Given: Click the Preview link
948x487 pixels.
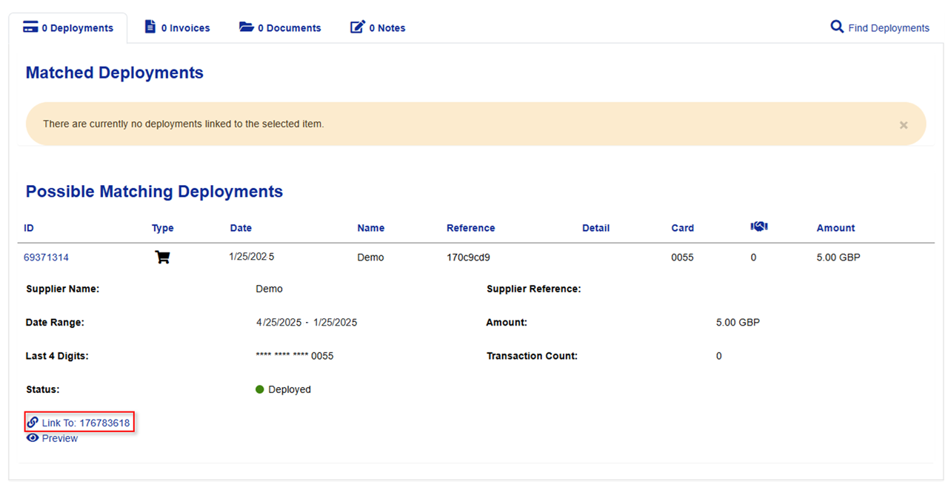Looking at the screenshot, I should coord(52,438).
